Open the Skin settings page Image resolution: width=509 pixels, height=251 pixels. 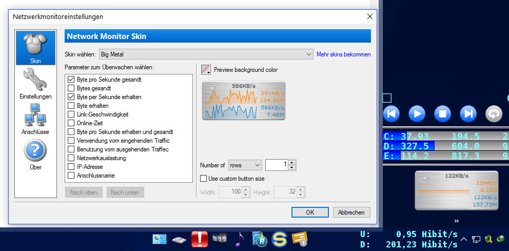click(35, 48)
